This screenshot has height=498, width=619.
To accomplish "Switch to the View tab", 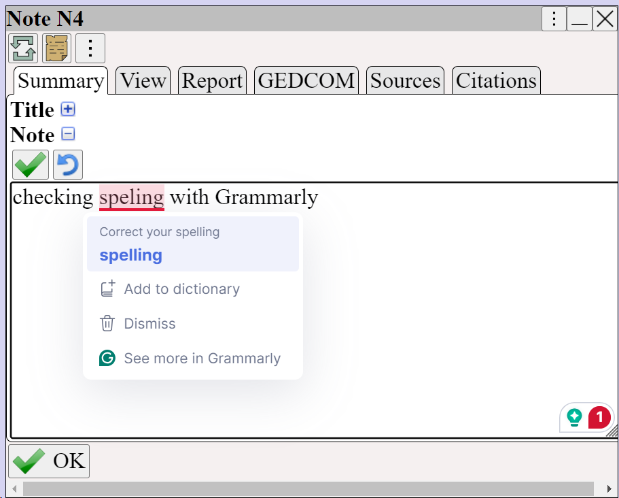I will (x=143, y=81).
